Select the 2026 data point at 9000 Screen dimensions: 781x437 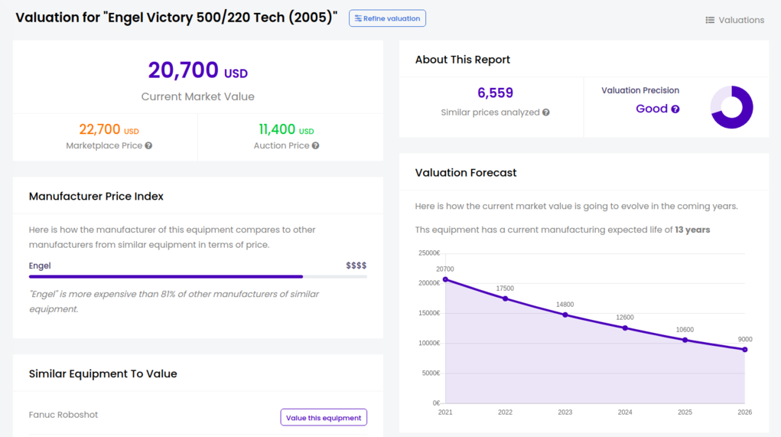point(745,350)
